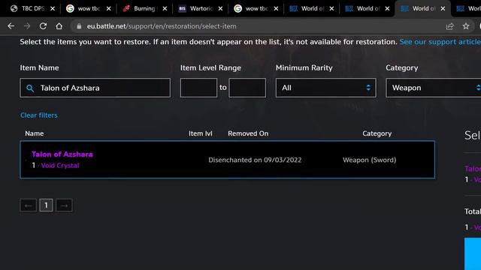Screen dimensions: 481x270
Task: Click the search magnifier in Item Name
Action: 30,88
